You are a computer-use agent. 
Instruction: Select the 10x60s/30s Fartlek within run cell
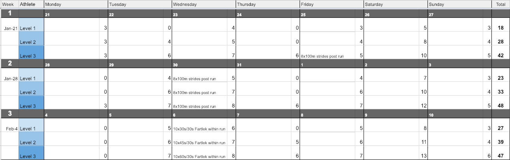click(199, 156)
